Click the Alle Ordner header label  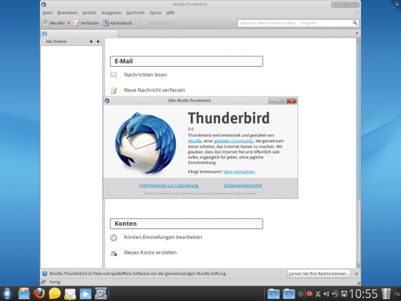(56, 41)
